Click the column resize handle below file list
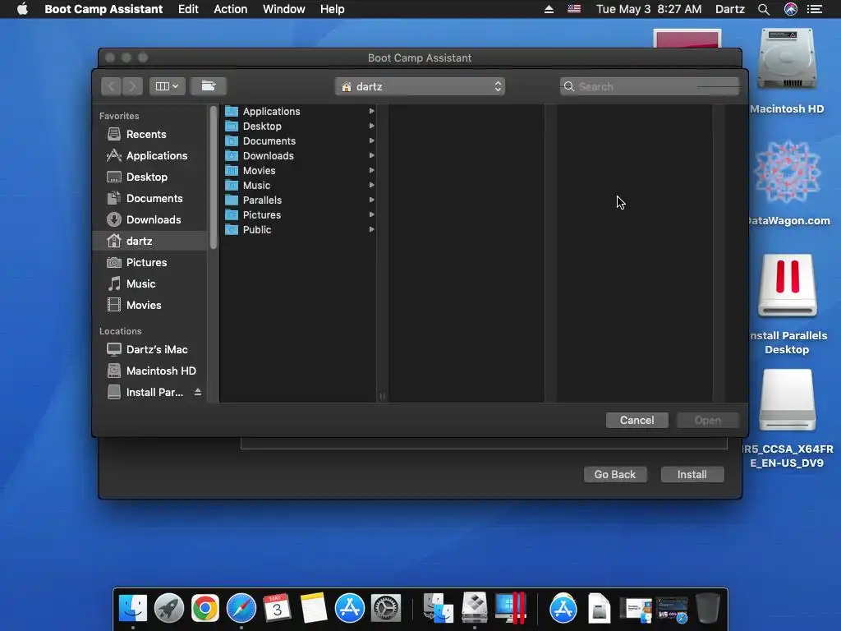 point(383,397)
